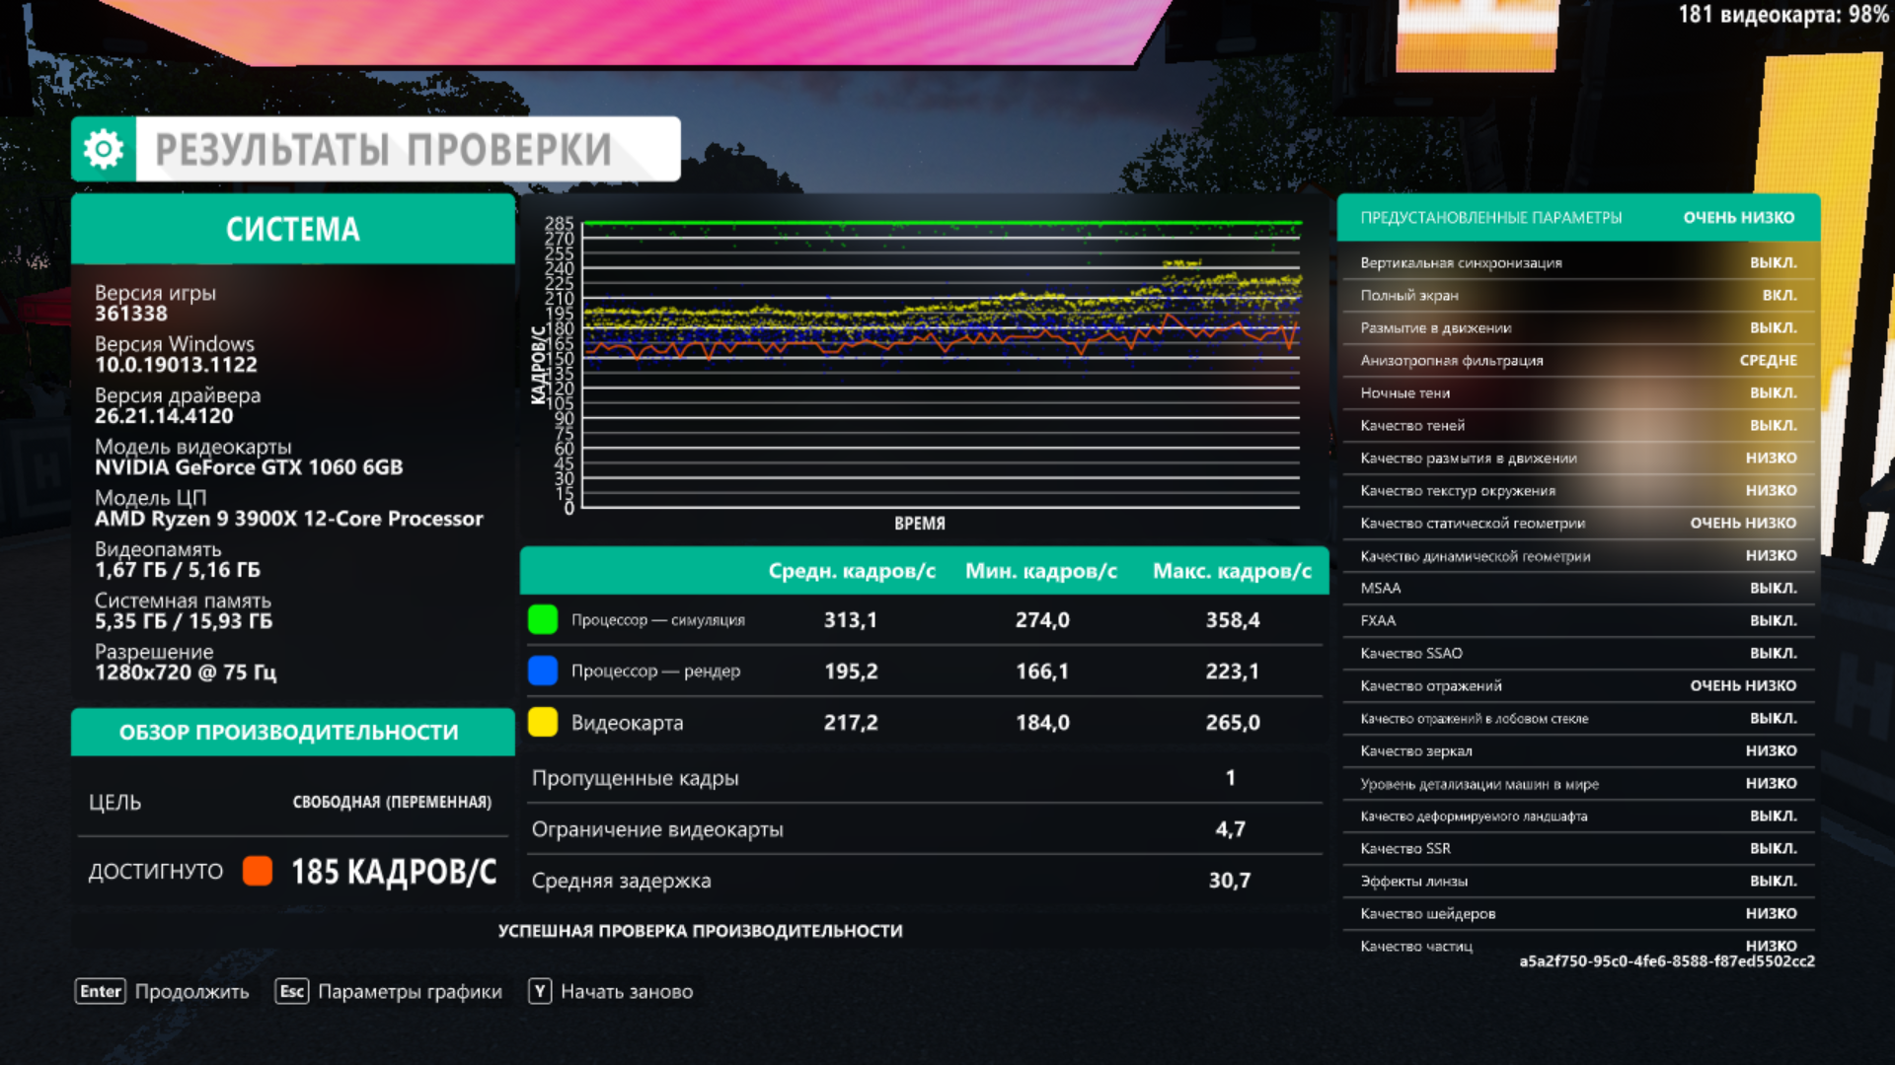Click the frame rate graph area
The width and height of the screenshot is (1895, 1065).
tap(941, 365)
